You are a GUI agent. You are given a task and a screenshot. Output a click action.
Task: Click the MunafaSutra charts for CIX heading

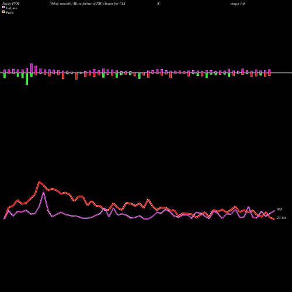point(88,4)
